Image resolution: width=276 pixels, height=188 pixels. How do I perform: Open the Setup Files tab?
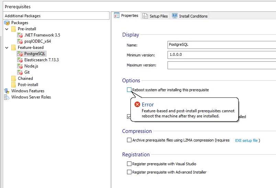156,16
